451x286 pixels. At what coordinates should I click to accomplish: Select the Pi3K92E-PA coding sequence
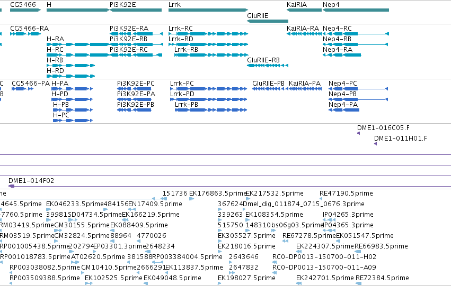point(134,99)
